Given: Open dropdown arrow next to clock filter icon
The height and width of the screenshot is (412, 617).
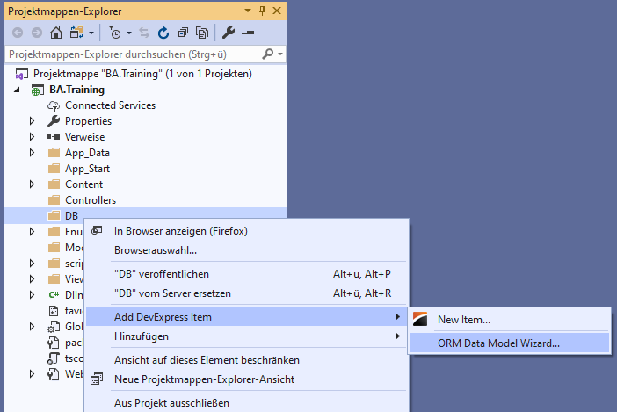Looking at the screenshot, I should point(129,33).
